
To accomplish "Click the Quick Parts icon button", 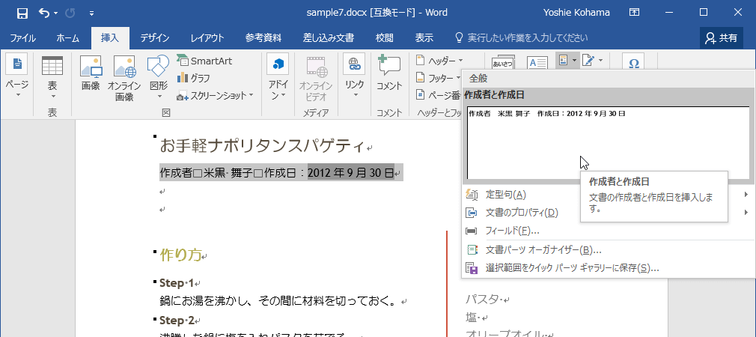I will point(563,60).
